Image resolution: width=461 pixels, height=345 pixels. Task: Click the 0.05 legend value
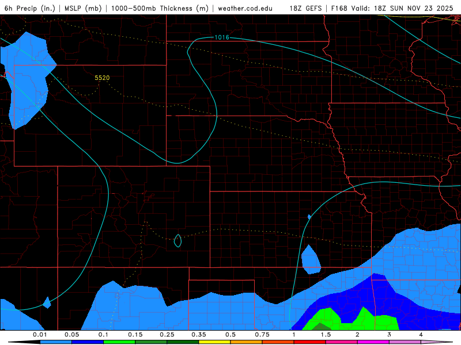71,335
